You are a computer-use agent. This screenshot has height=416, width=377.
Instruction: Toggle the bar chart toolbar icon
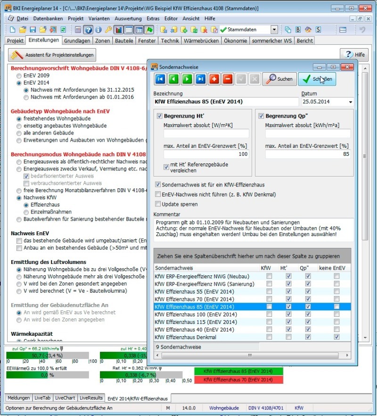pos(119,30)
